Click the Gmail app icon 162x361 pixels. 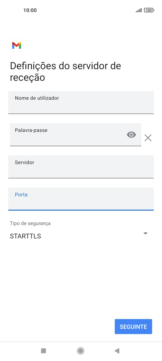pos(16,45)
